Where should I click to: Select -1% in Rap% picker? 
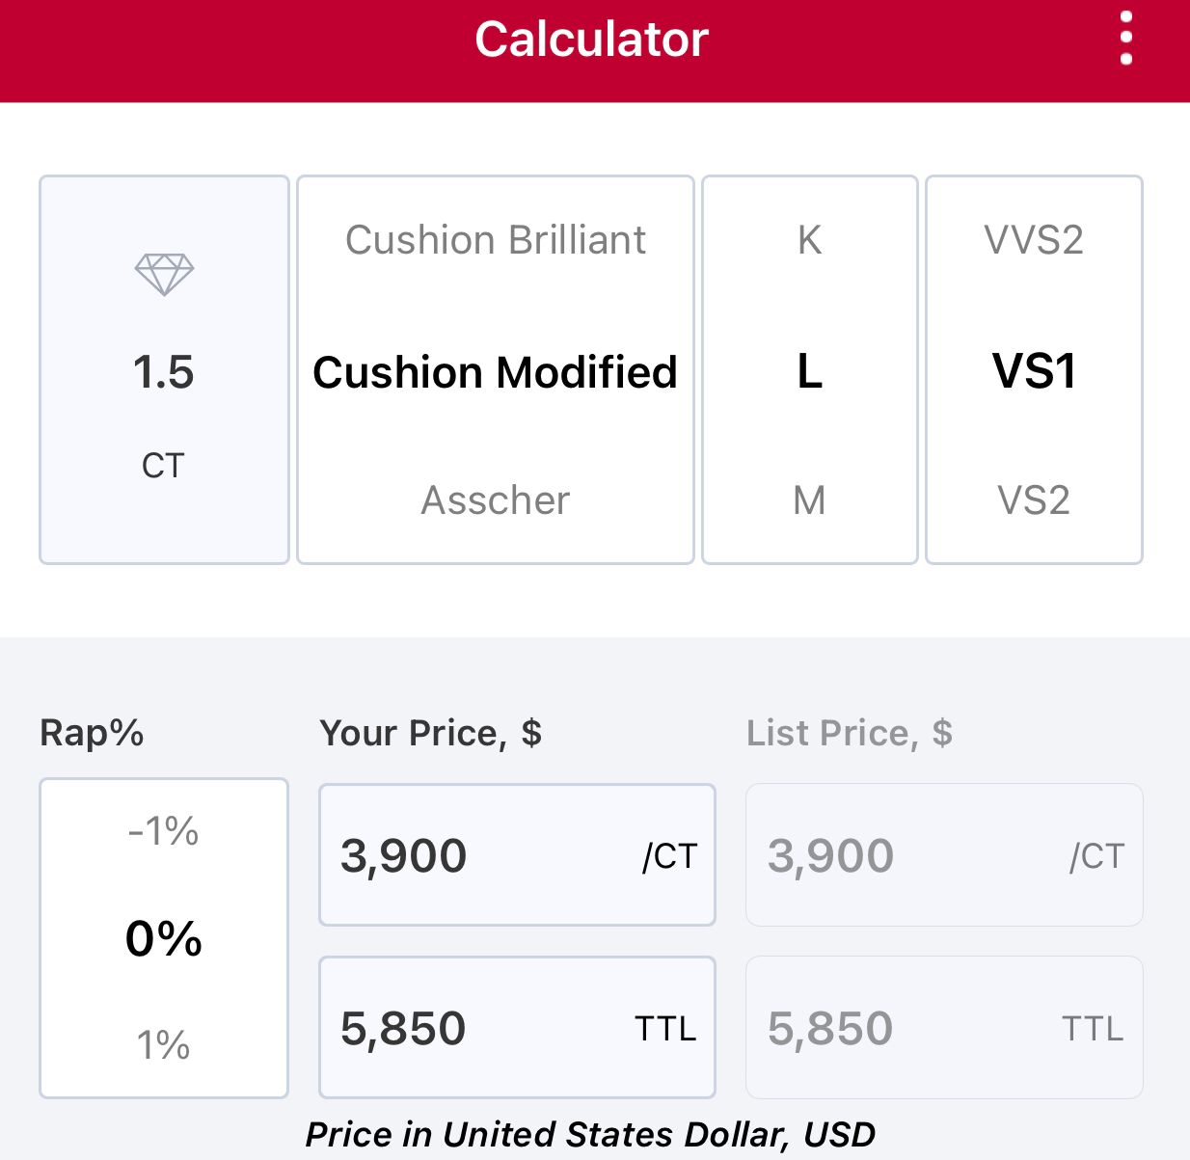click(x=164, y=831)
